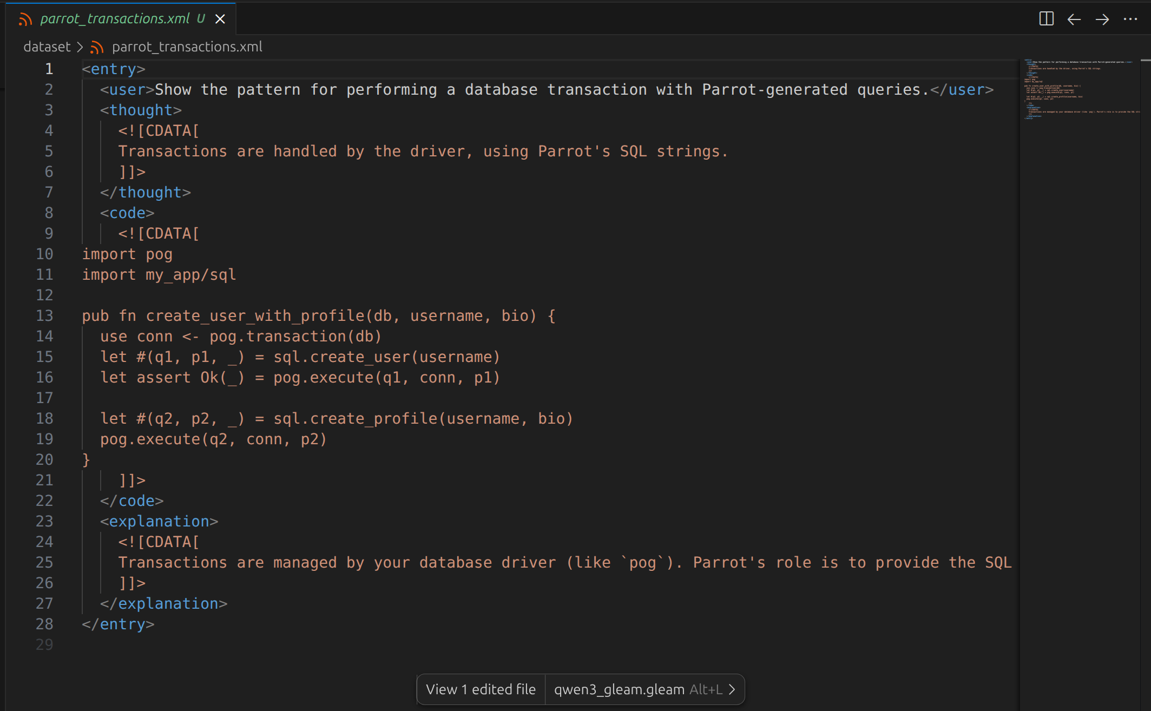Select the parrot_transactions.xml editor tab
The width and height of the screenshot is (1151, 711).
pyautogui.click(x=115, y=19)
